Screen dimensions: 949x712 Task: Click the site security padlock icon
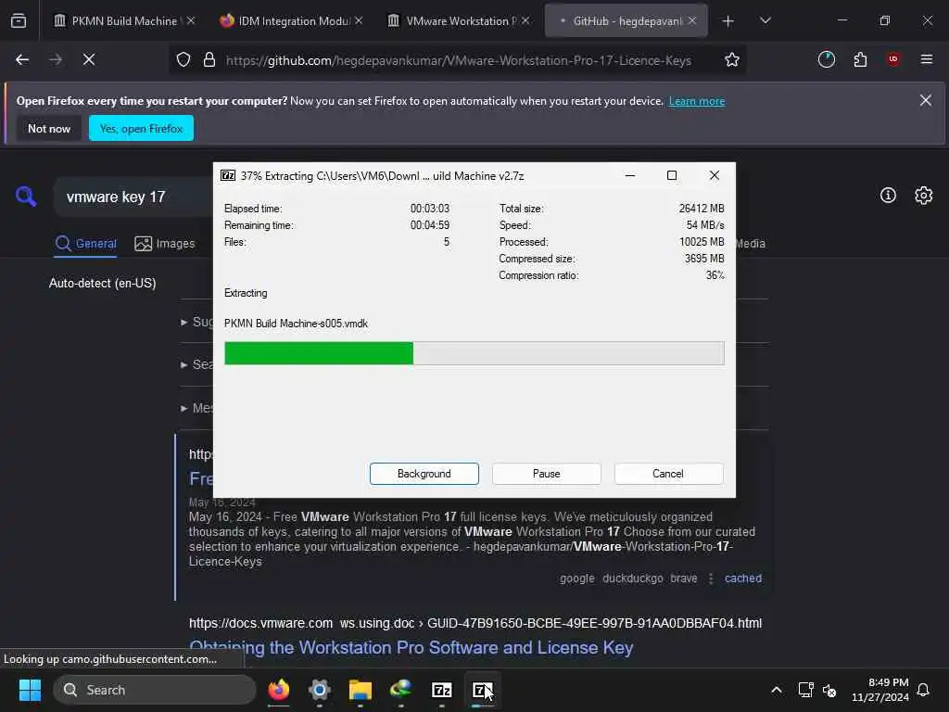pos(209,59)
